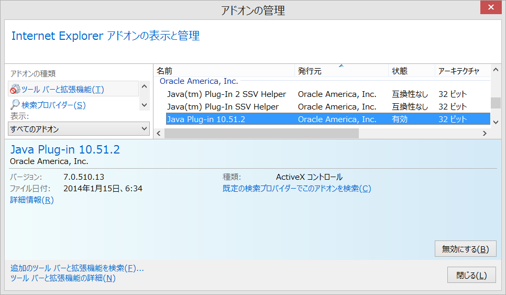The height and width of the screenshot is (295, 506).
Task: Click the vertical scrollbar thumb in add-on list
Action: click(496, 103)
